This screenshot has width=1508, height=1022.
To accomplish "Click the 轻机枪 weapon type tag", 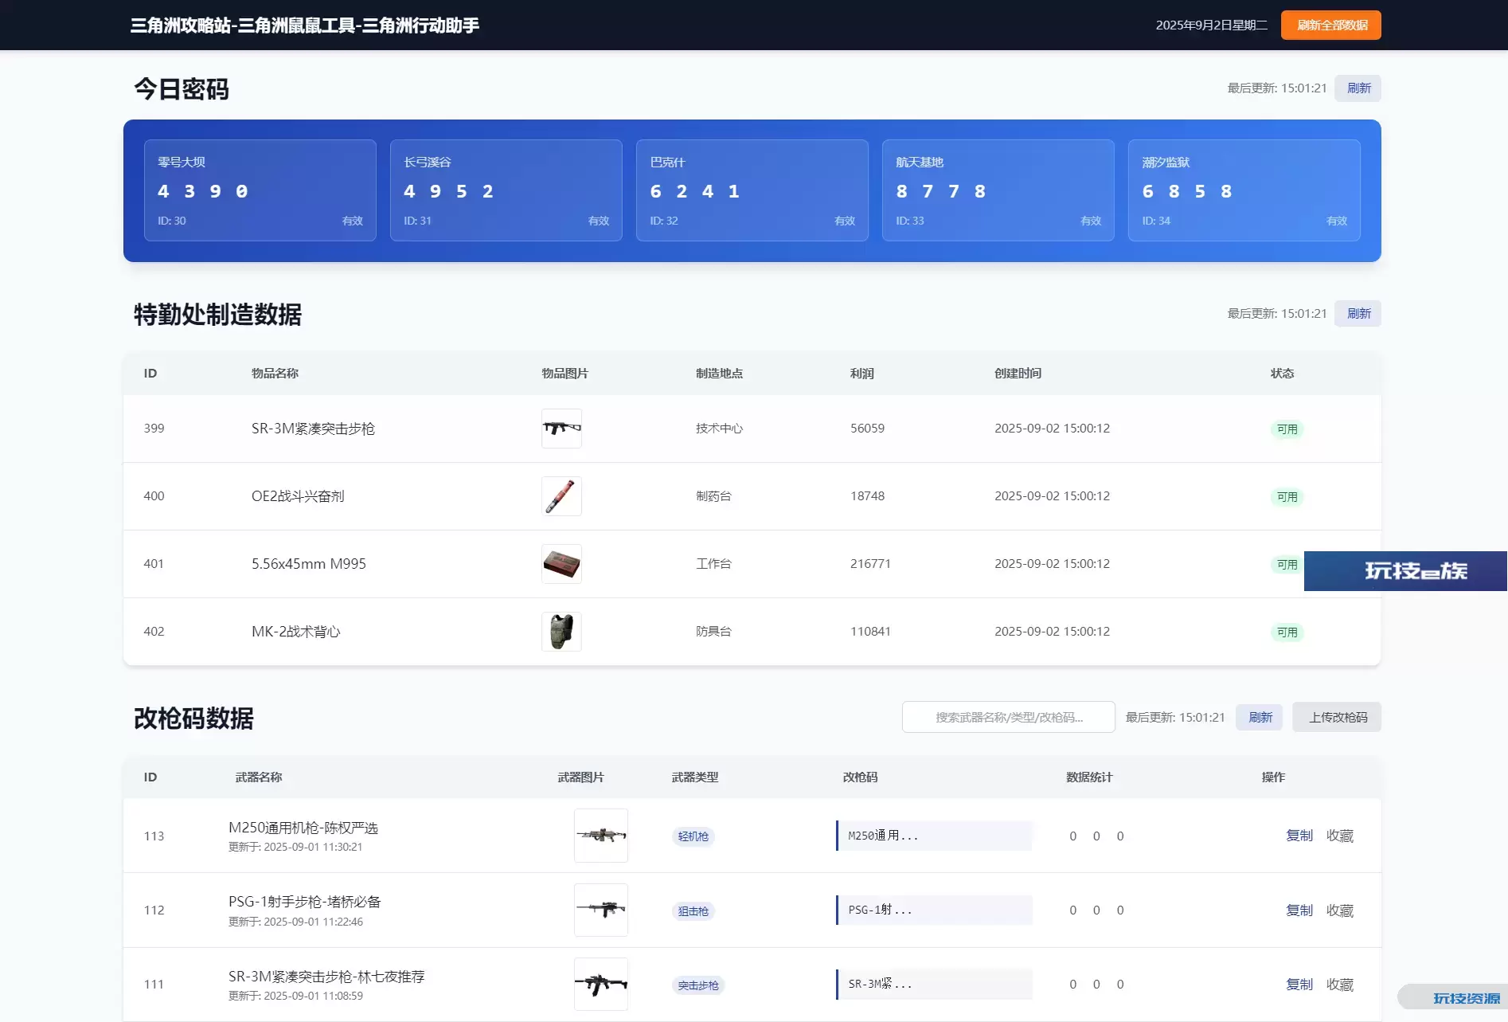I will coord(693,836).
